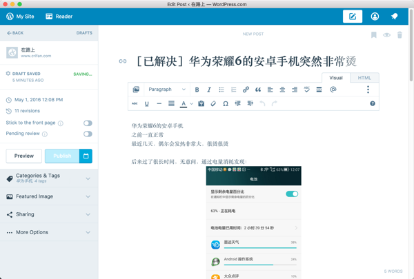Open the Paragraph format dropdown
414x279 pixels.
point(167,90)
